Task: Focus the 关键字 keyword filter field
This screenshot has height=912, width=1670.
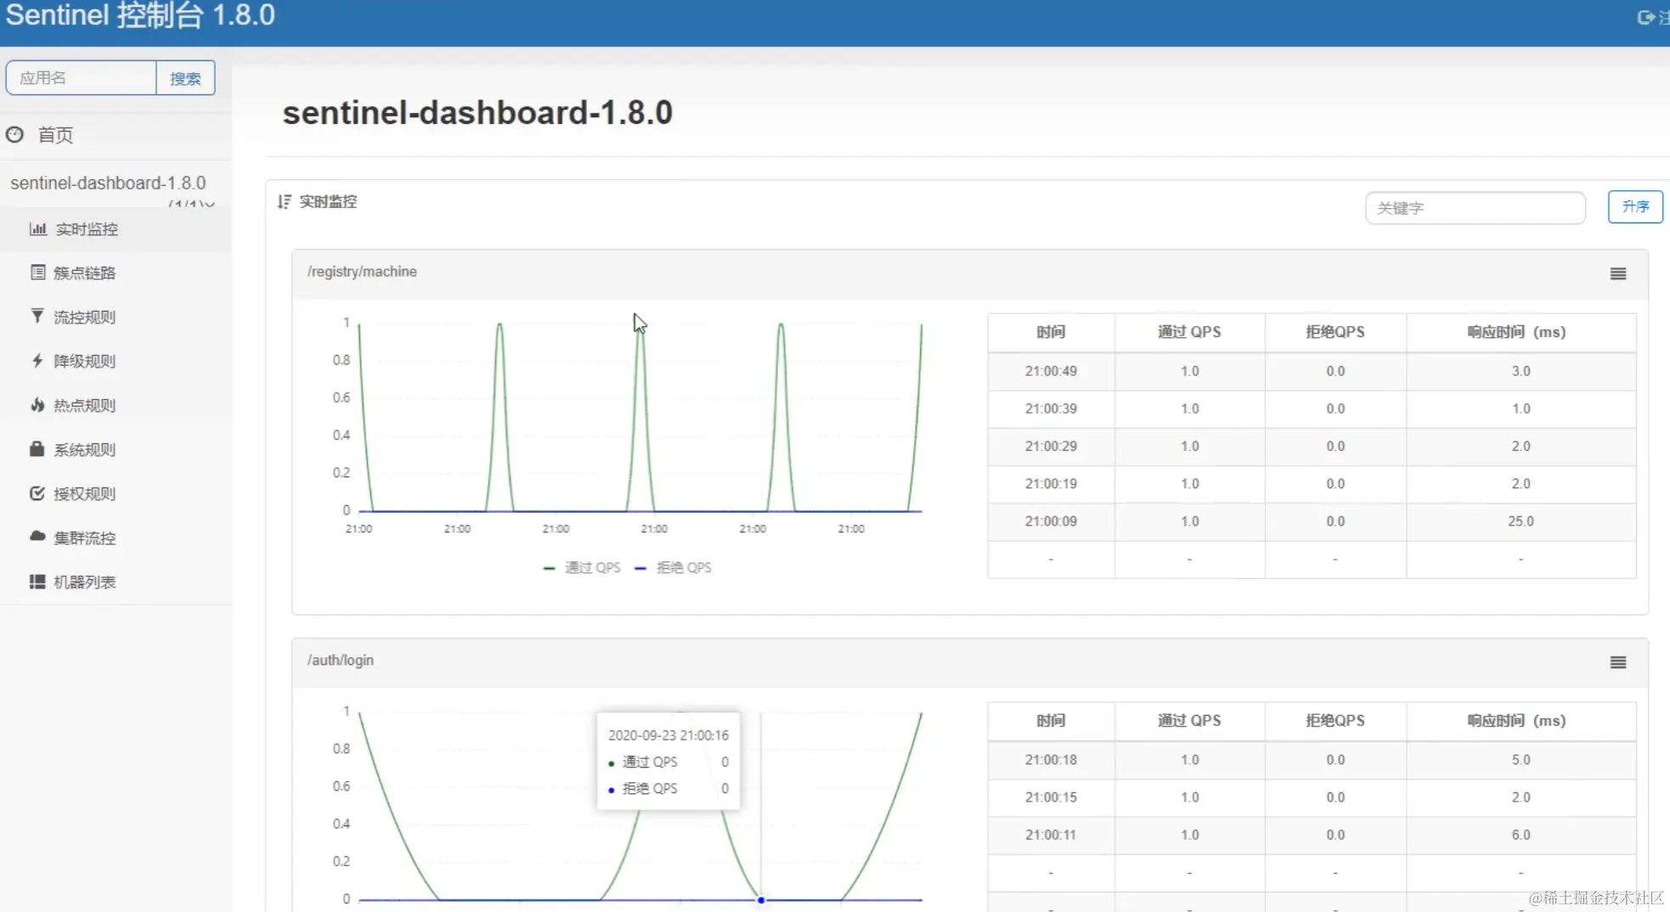Action: click(1475, 208)
